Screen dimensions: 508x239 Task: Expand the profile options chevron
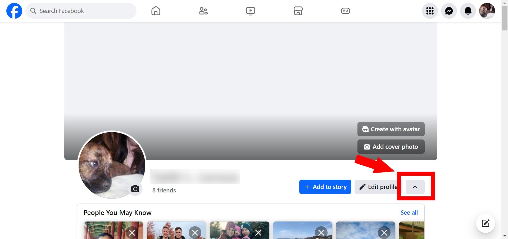tap(415, 187)
